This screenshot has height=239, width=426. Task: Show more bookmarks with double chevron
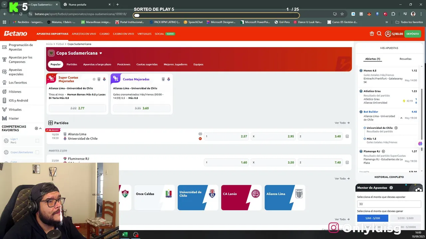[x=386, y=22]
